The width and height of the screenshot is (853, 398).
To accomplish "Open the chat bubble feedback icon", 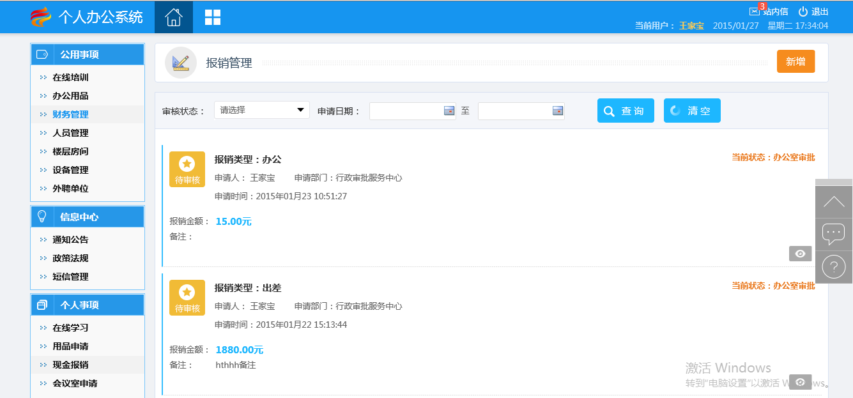I will (833, 234).
